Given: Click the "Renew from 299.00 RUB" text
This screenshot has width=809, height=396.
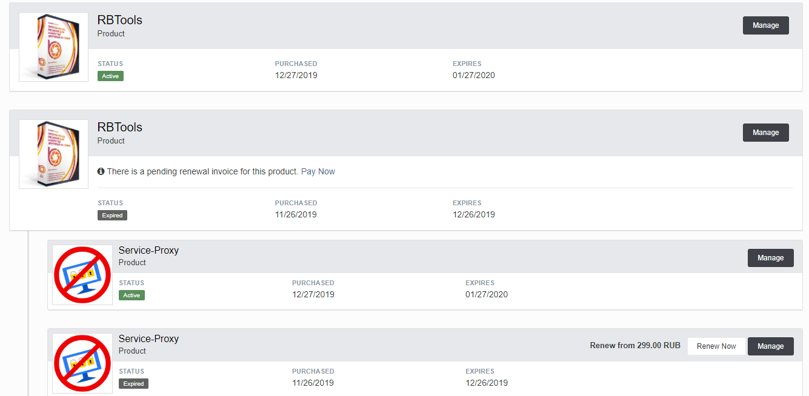Looking at the screenshot, I should [635, 346].
